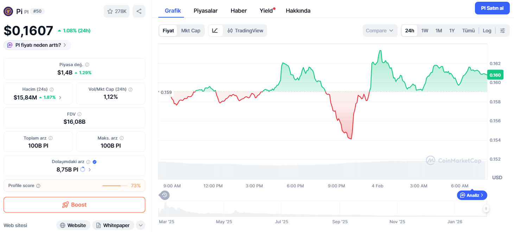
Task: Click the Pi coin logo icon
Action: tap(8, 11)
